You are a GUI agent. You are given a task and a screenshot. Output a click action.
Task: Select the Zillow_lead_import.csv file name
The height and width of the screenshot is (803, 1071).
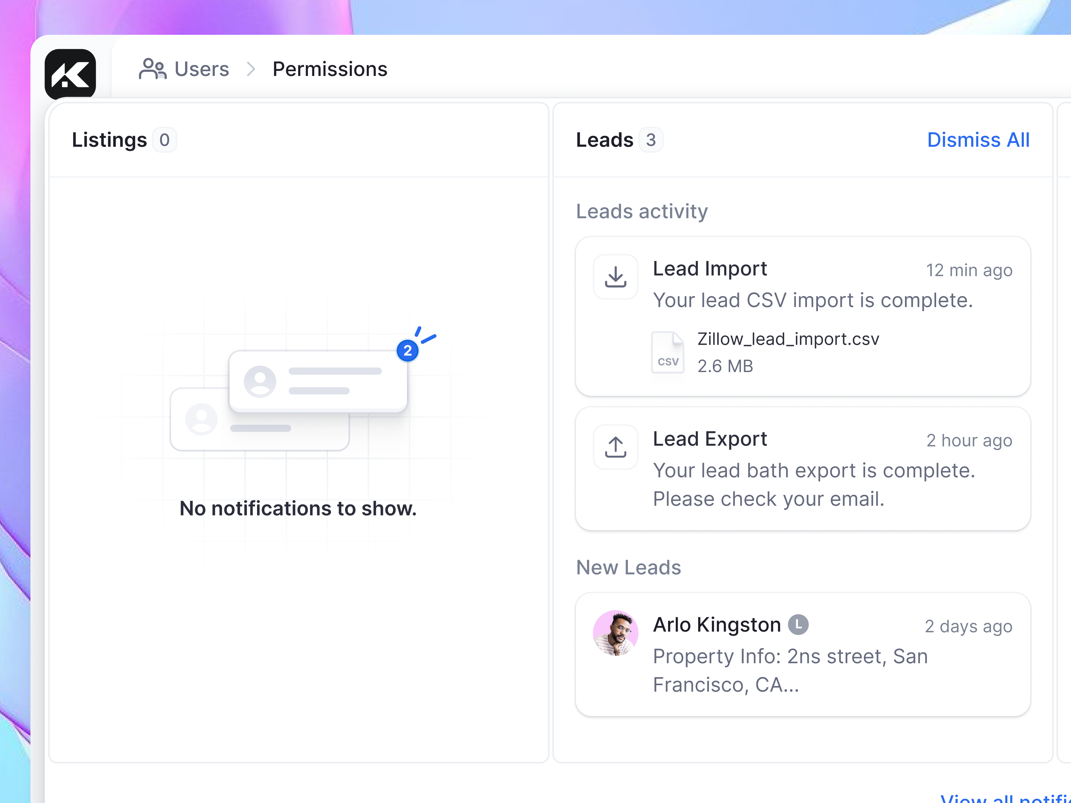(788, 339)
